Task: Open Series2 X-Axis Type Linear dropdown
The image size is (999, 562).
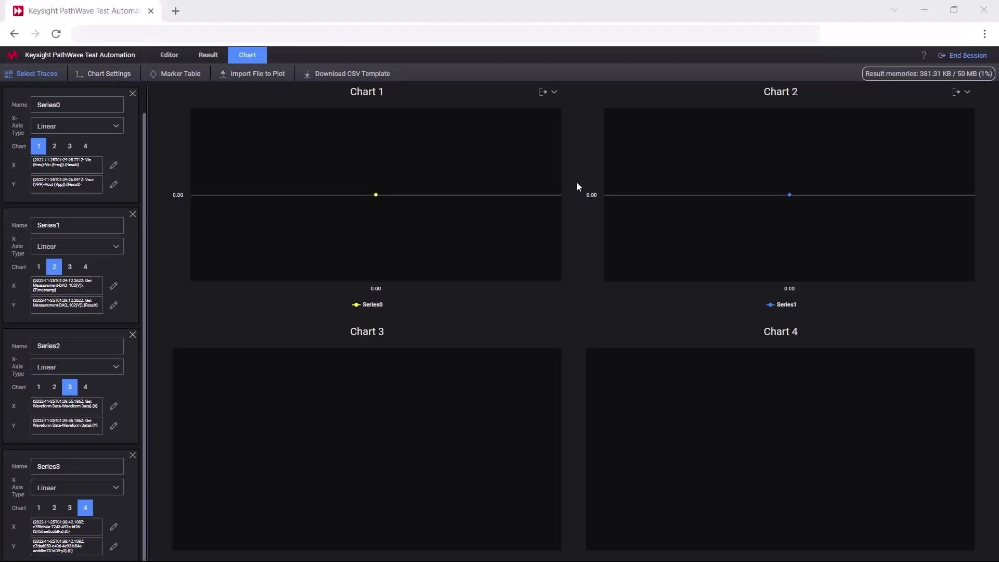Action: pyautogui.click(x=77, y=367)
